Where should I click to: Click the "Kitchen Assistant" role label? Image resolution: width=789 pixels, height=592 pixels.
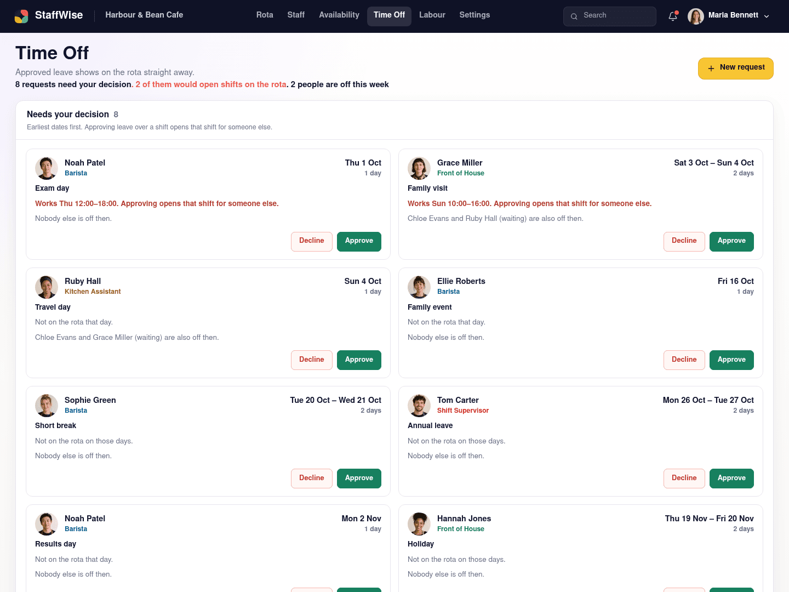(93, 292)
